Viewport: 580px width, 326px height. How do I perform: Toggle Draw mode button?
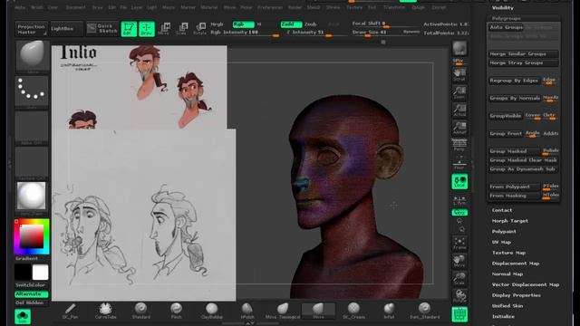pyautogui.click(x=147, y=29)
